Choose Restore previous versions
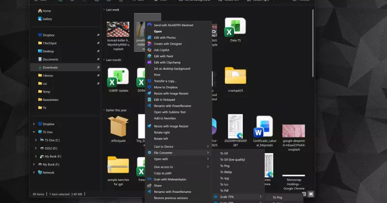Image resolution: width=387 pixels, height=203 pixels. 171,198
